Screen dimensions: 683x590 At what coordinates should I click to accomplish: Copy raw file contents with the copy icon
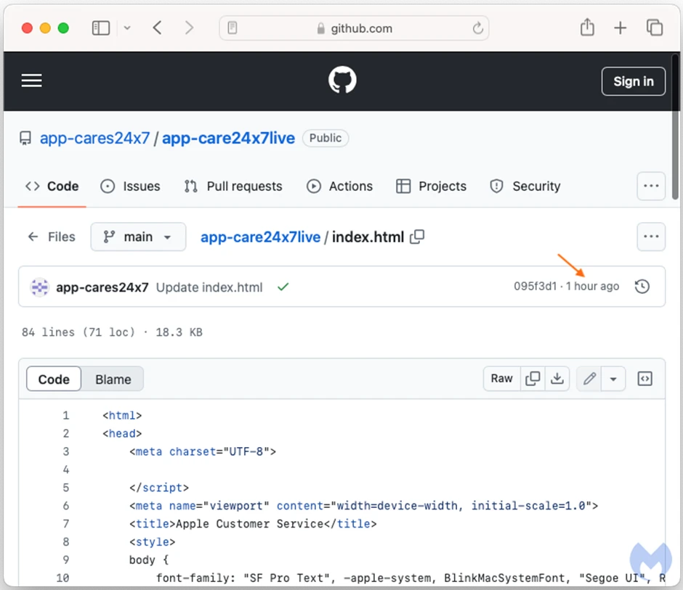tap(533, 378)
